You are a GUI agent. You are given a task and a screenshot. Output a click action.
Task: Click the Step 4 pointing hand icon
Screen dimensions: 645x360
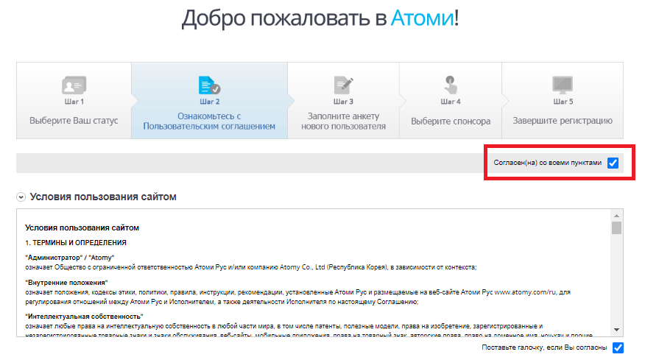[x=451, y=85]
